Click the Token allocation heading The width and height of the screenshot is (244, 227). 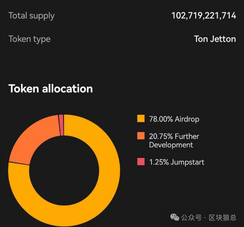pyautogui.click(x=51, y=89)
